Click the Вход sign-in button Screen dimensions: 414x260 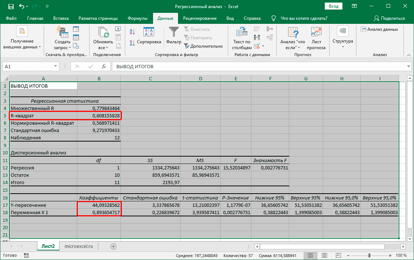coord(333,6)
